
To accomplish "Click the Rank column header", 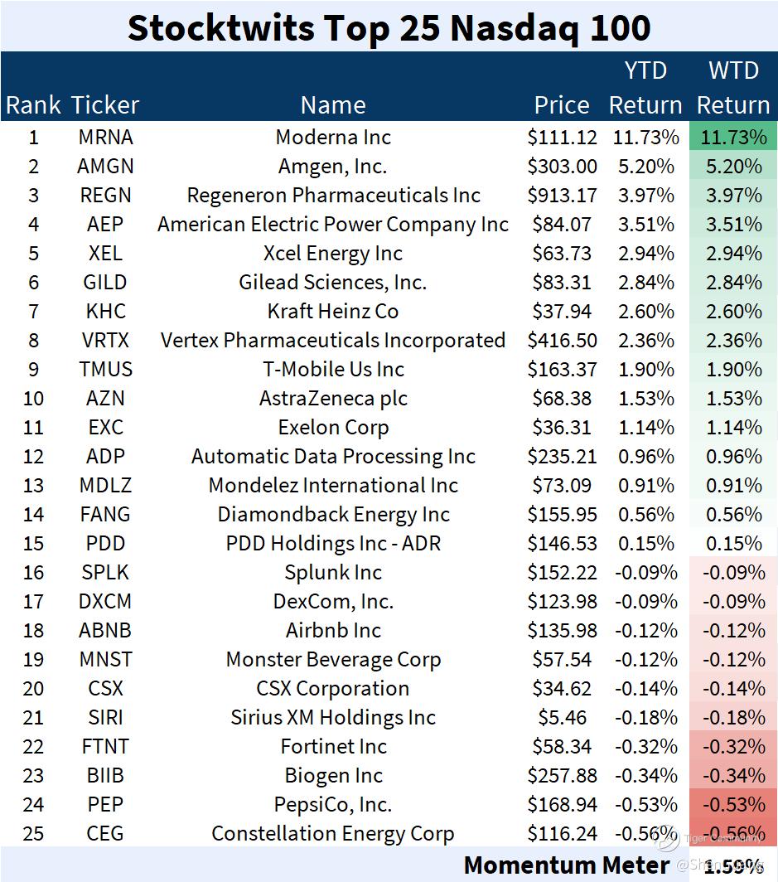I will 33,105.
